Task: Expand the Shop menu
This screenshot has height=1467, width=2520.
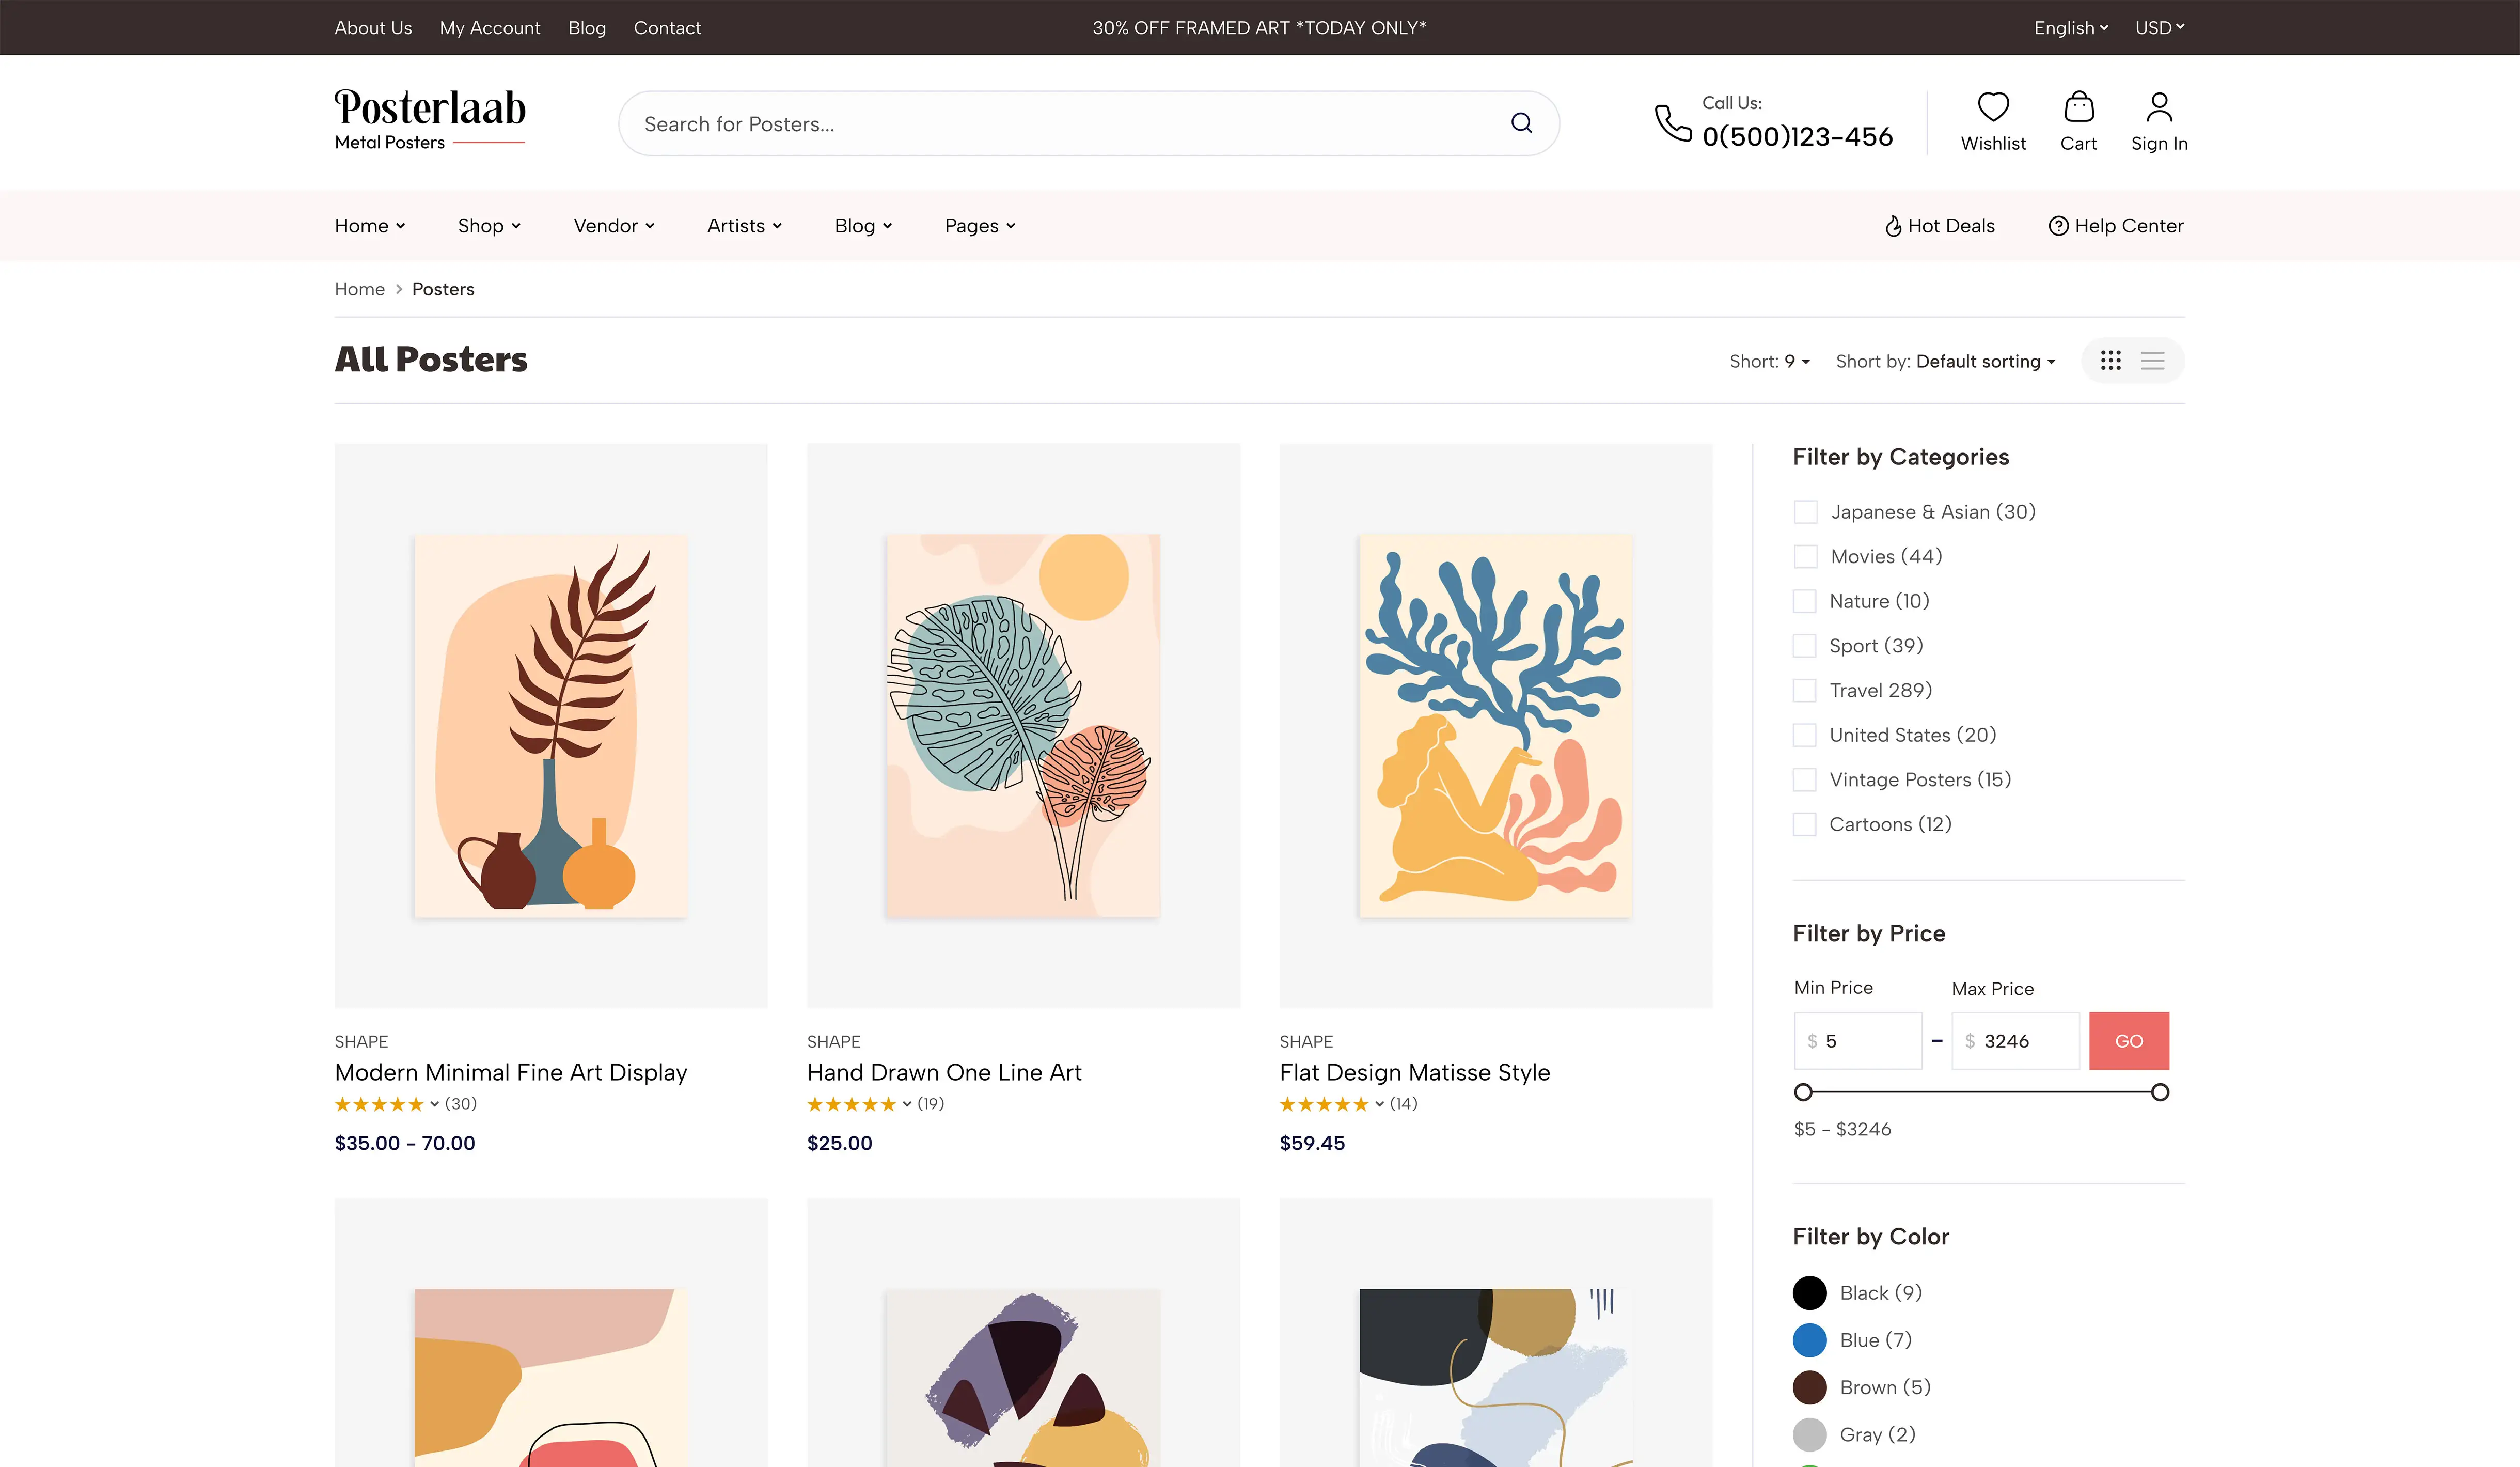Action: click(x=489, y=226)
